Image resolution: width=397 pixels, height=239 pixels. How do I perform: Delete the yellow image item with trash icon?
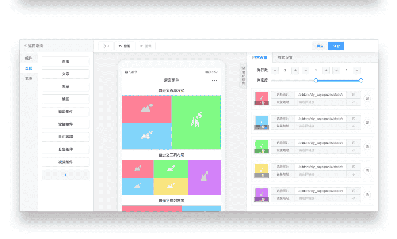point(367,170)
